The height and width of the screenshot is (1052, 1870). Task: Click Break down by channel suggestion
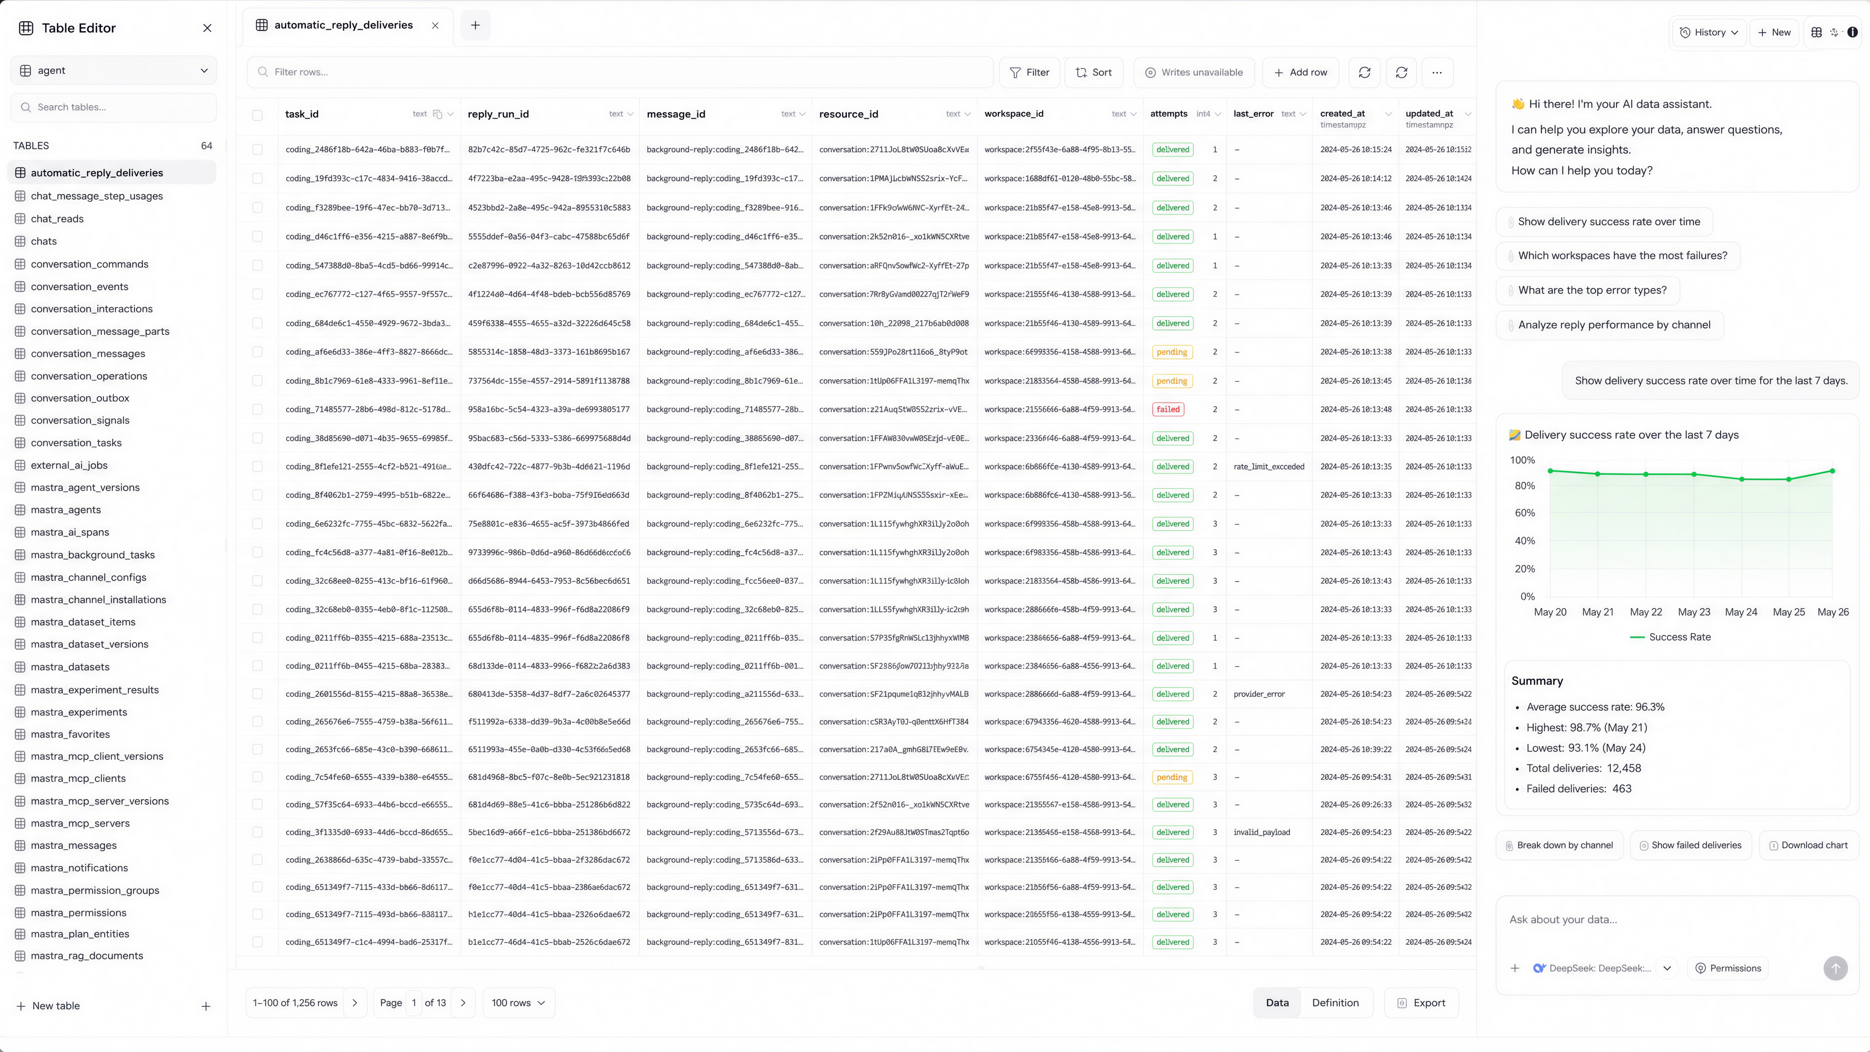1559,846
